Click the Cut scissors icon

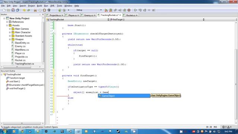point(35,10)
